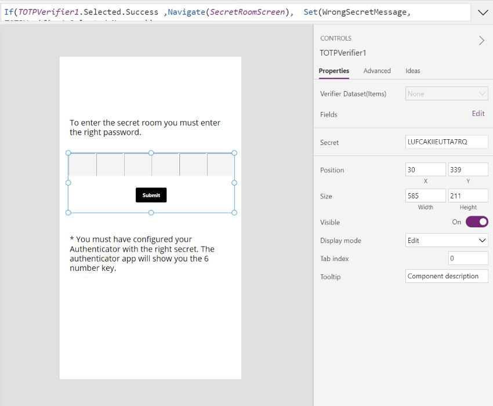Open the Display mode dropdown
This screenshot has height=406, width=493.
447,240
